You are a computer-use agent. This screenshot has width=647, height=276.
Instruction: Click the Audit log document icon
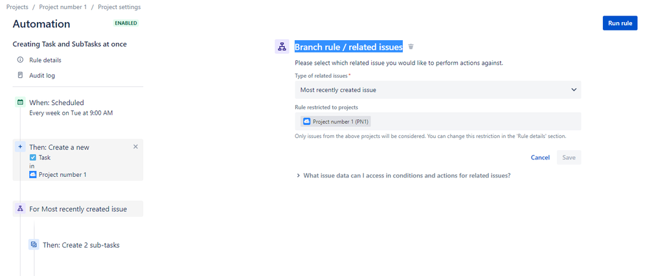click(20, 76)
